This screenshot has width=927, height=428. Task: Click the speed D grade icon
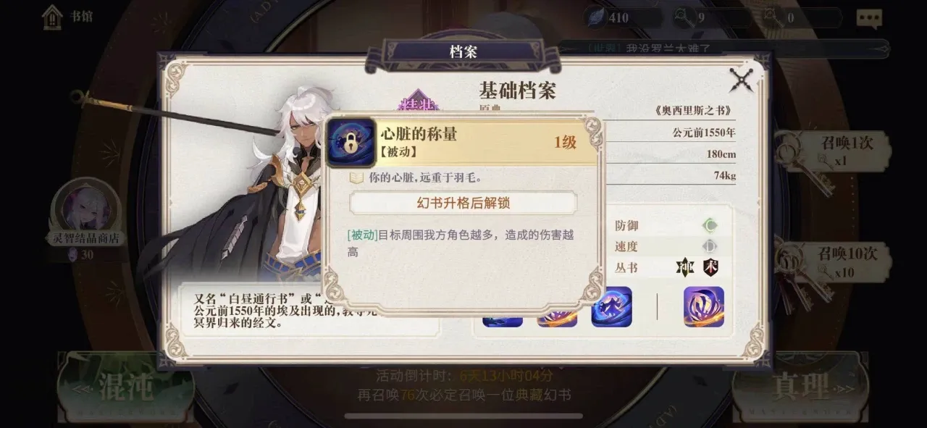pyautogui.click(x=710, y=246)
